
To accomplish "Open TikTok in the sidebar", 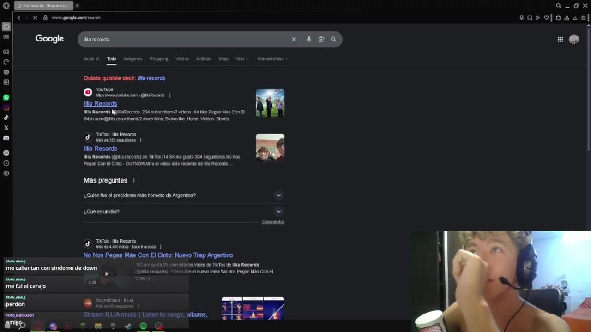I will coord(6,118).
